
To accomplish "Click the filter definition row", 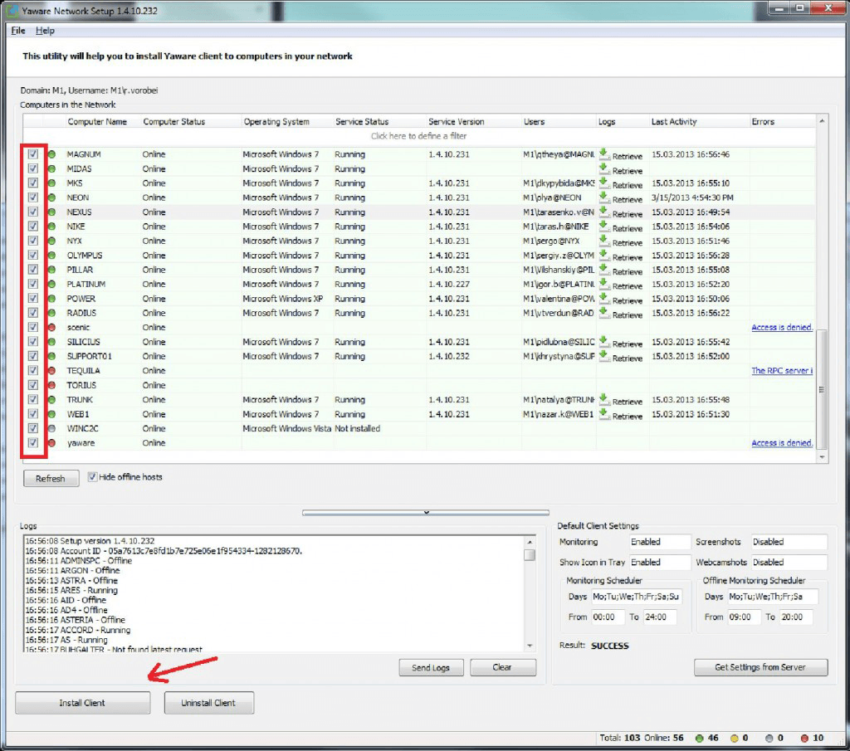I will [418, 136].
